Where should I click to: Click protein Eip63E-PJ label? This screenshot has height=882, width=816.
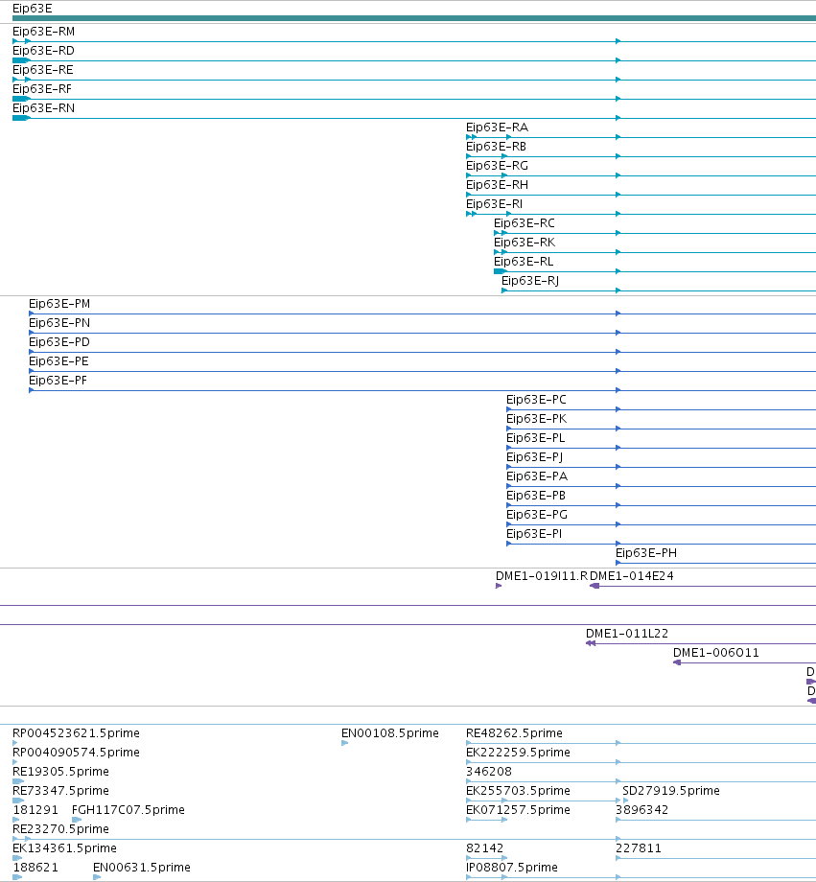tap(534, 456)
